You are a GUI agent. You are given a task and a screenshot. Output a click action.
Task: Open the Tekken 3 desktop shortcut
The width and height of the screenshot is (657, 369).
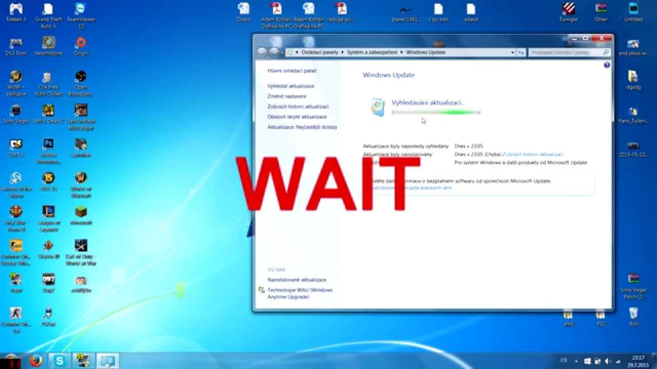click(x=15, y=13)
